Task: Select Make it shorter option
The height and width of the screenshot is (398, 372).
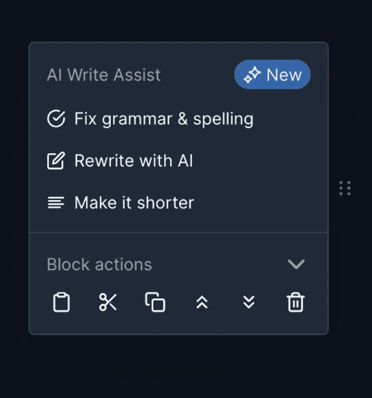Action: click(x=134, y=202)
